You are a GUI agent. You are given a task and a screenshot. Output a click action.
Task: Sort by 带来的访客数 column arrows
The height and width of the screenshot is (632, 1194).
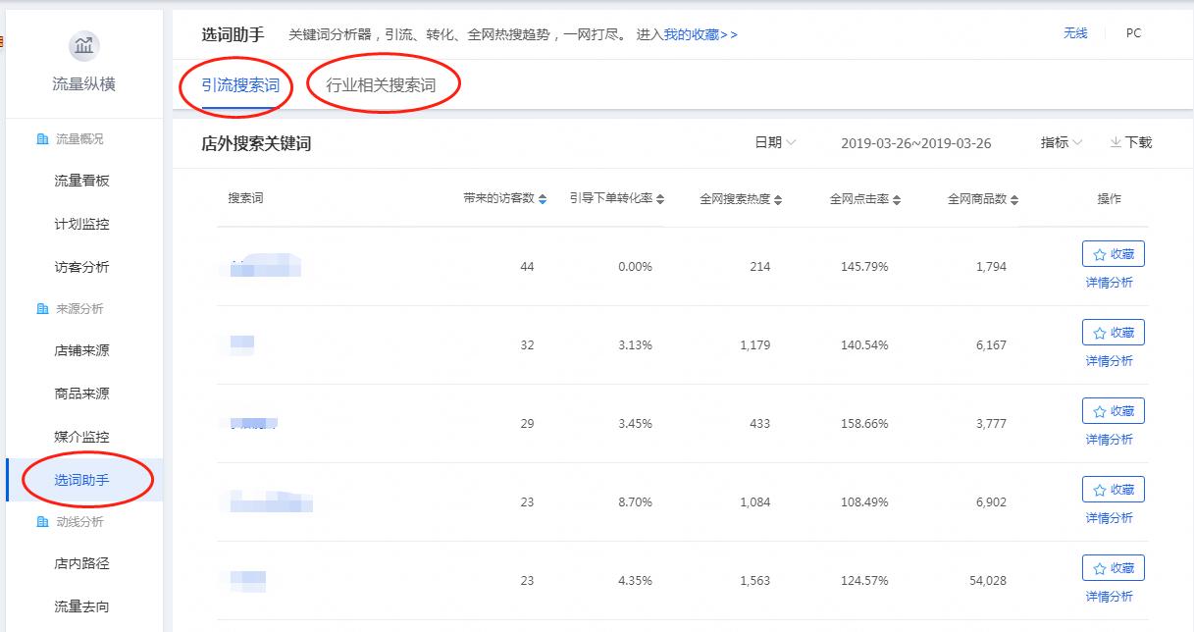[x=544, y=199]
